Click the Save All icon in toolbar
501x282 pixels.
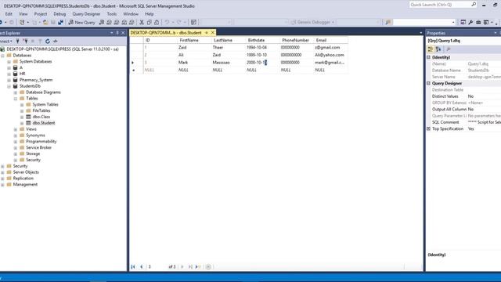tap(60, 22)
